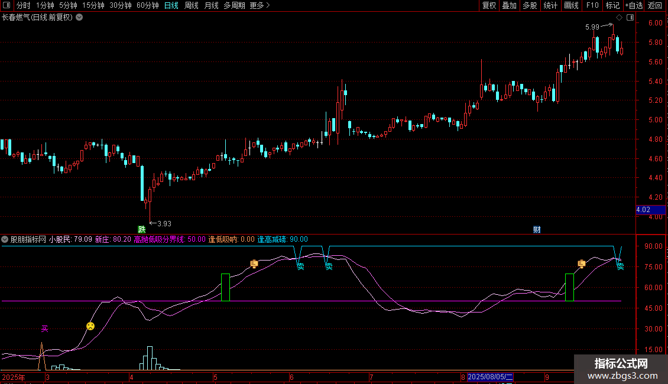
Task: Click the diamond icon above the chart
Action: tap(620, 18)
